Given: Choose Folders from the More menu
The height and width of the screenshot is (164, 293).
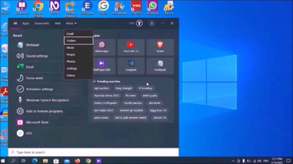Looking at the screenshot, I should click(78, 41).
